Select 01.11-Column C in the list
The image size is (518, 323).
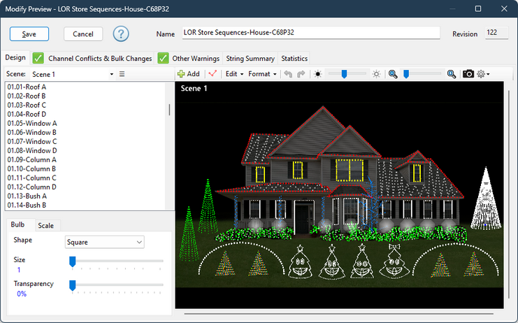[x=31, y=178]
